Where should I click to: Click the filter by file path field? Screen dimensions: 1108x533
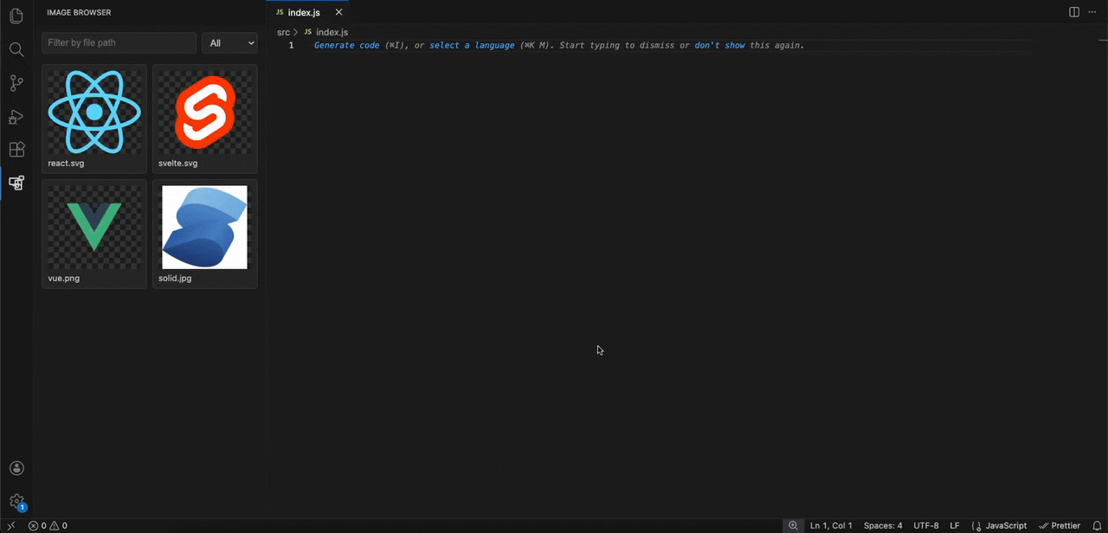tap(119, 42)
